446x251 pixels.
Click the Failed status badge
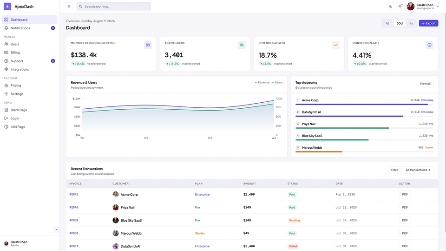click(x=293, y=246)
